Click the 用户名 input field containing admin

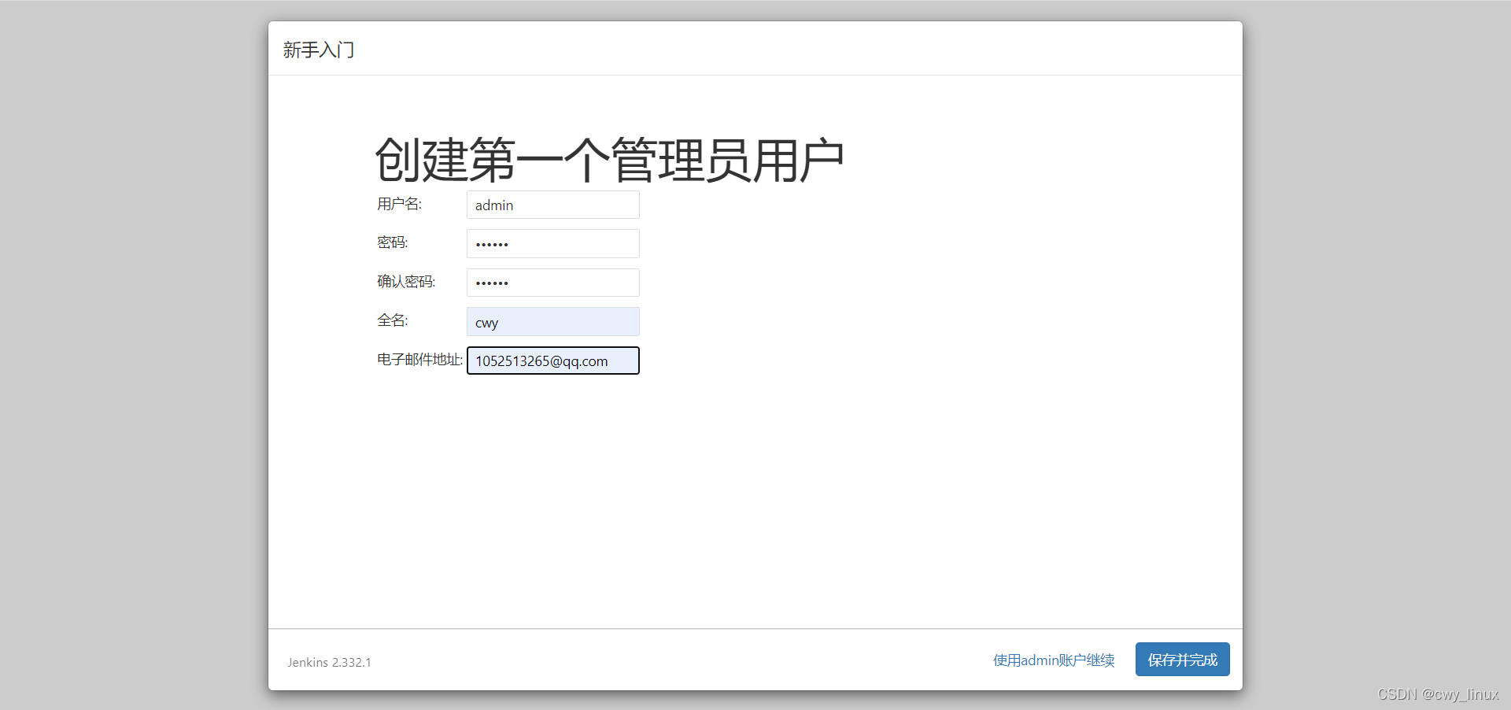coord(552,205)
